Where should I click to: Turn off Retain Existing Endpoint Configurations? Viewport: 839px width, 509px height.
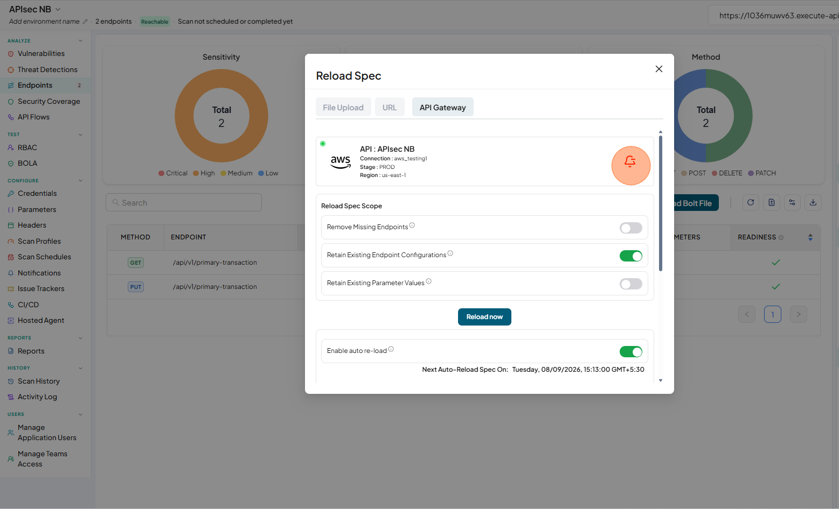click(x=631, y=256)
